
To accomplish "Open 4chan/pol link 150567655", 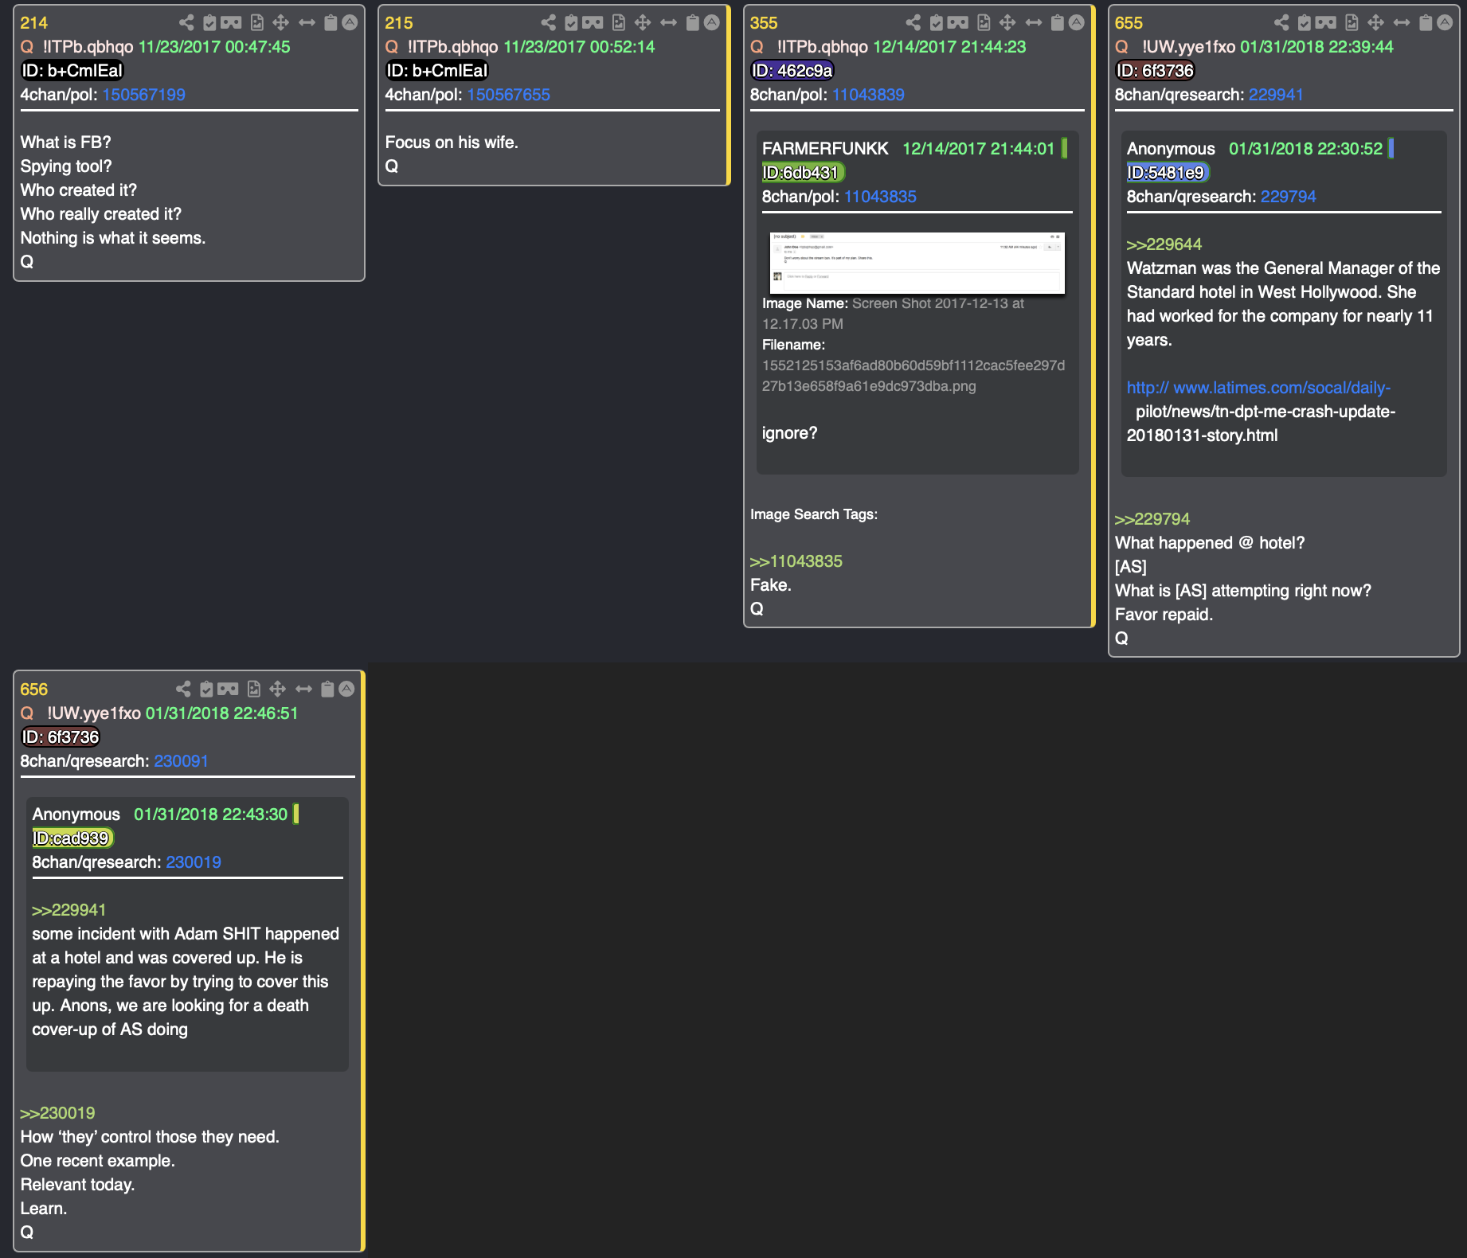I will coord(508,95).
